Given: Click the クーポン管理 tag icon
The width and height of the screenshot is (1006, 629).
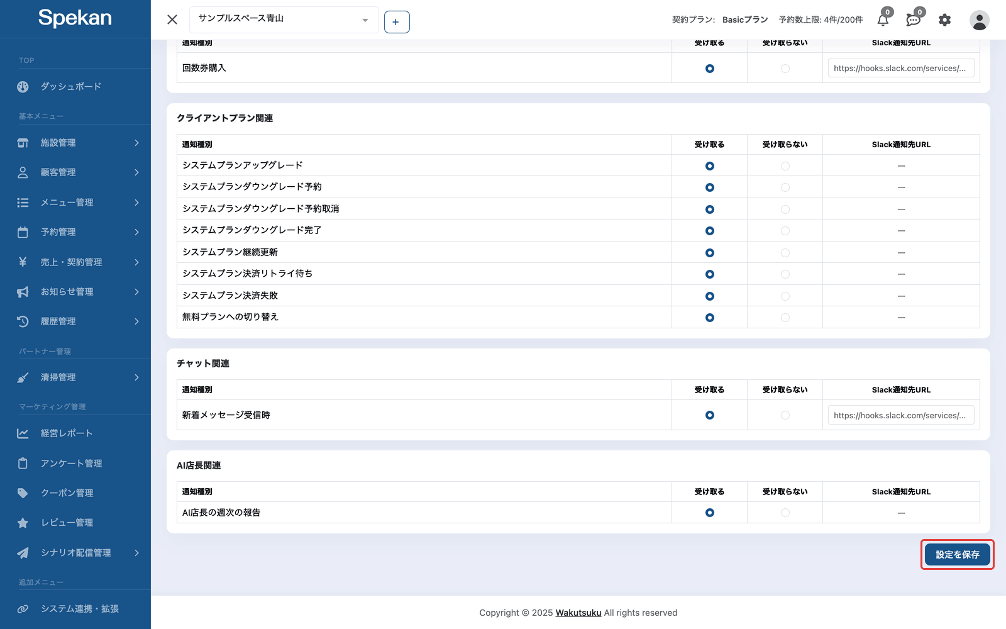Looking at the screenshot, I should 23,493.
